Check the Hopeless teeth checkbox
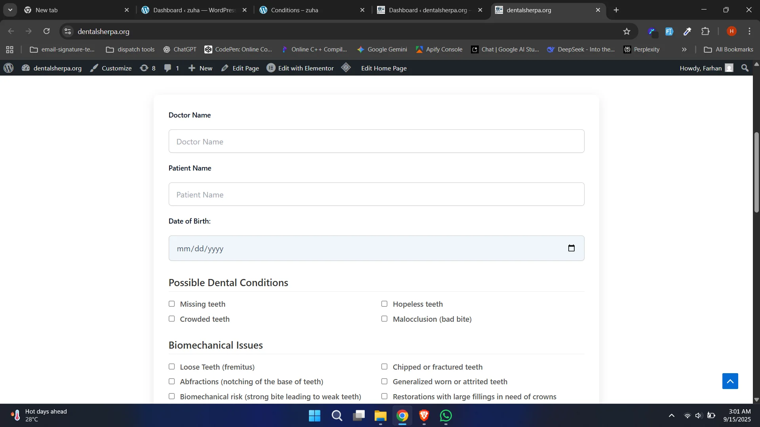This screenshot has width=760, height=427. [x=384, y=304]
